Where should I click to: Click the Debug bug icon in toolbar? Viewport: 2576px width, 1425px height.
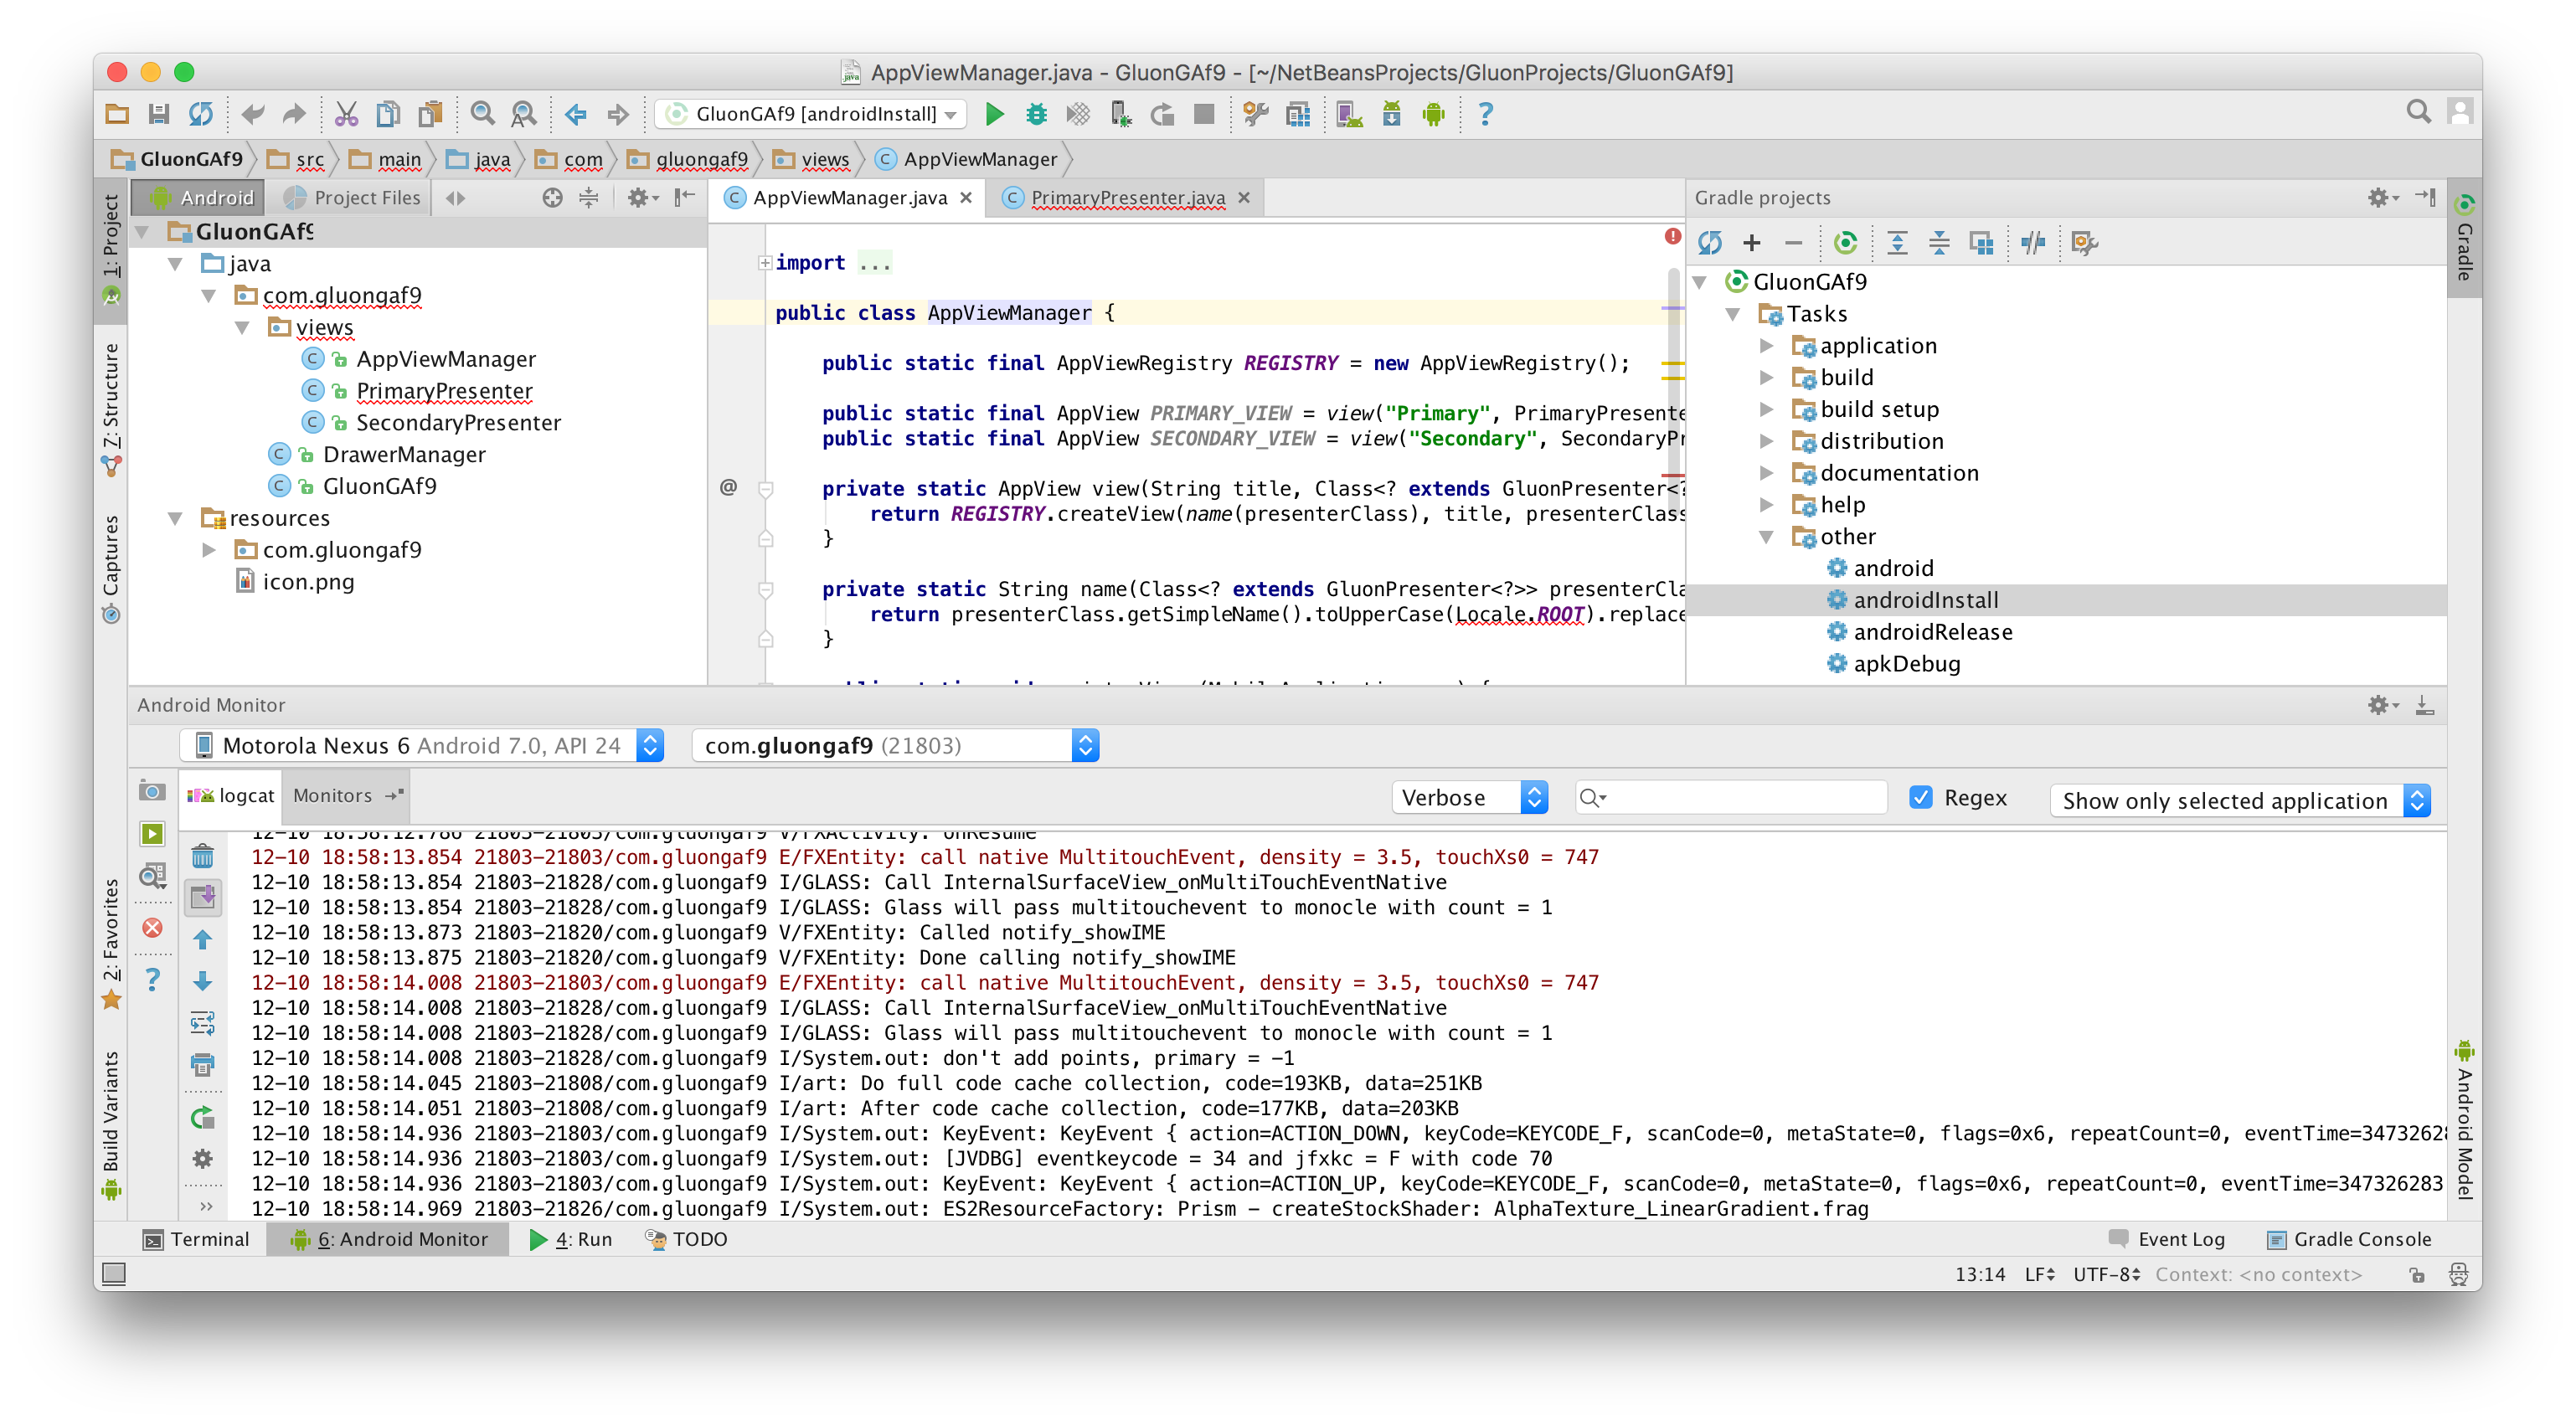pyautogui.click(x=1036, y=114)
